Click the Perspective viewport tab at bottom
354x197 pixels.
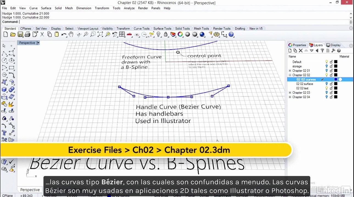pos(30,190)
